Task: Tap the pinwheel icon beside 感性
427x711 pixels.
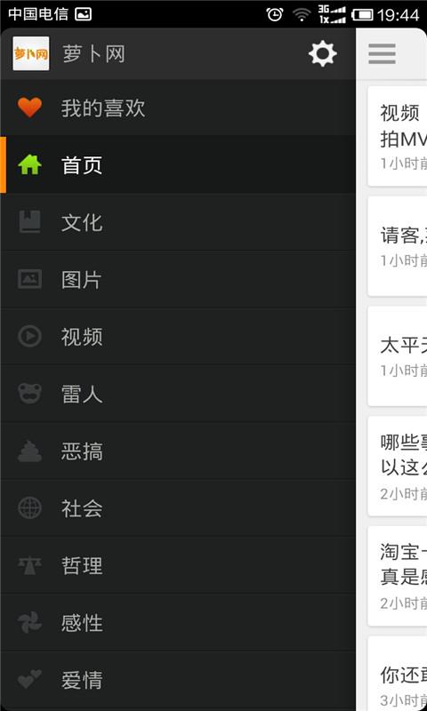Action: (x=30, y=622)
